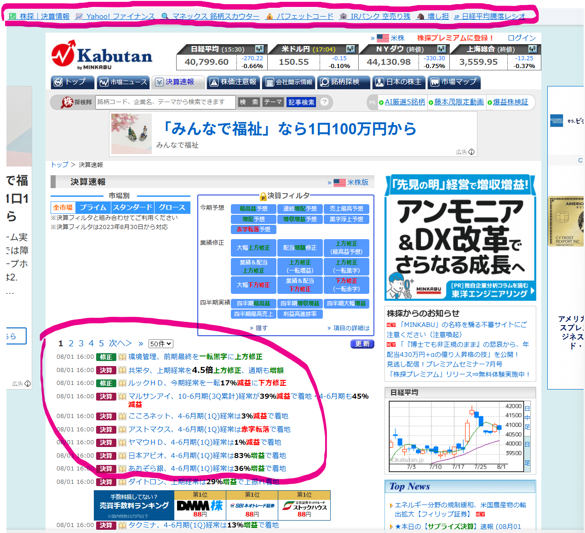
Task: Toggle the 大幅上方修正 filter
Action: point(253,248)
